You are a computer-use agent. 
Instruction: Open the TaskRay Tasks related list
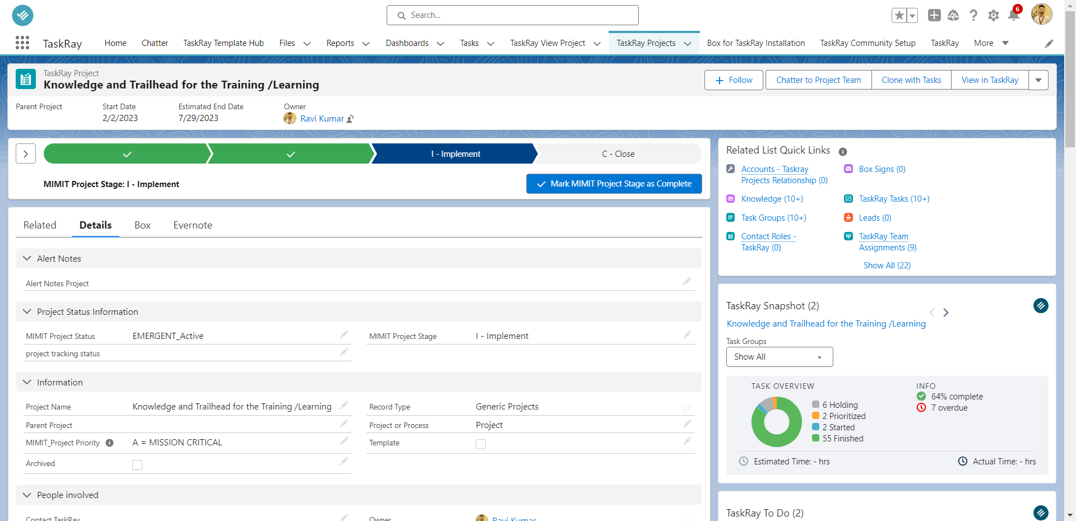[x=893, y=198]
